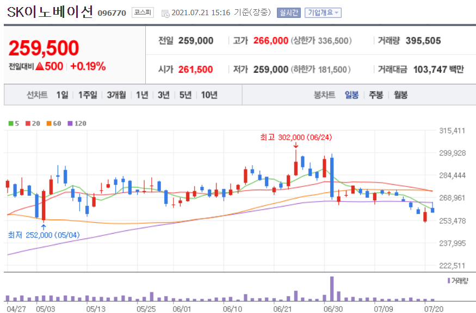Click the 06/10 x-axis date label
Image resolution: width=476 pixels, height=313 pixels.
(x=232, y=309)
